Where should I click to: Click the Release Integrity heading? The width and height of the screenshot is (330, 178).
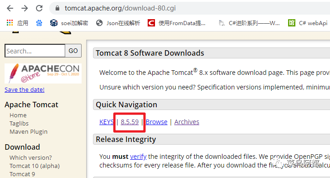click(x=126, y=140)
